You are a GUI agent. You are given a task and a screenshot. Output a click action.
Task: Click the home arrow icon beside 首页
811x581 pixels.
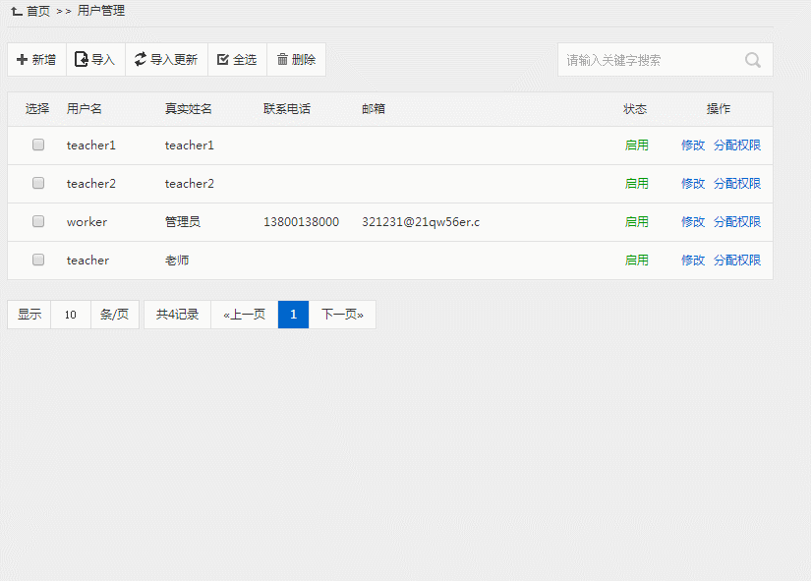[x=17, y=11]
